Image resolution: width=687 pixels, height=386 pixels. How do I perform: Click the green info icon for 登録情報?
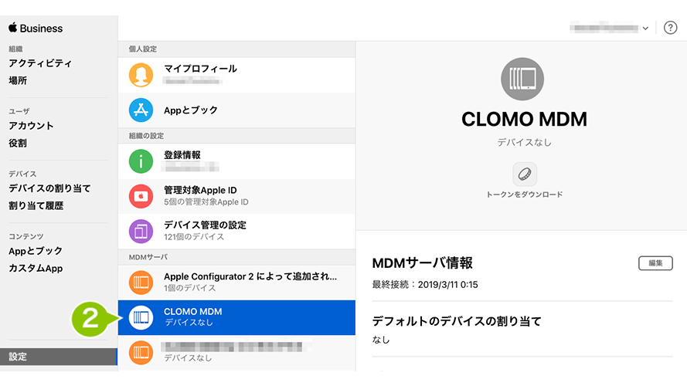pos(141,161)
